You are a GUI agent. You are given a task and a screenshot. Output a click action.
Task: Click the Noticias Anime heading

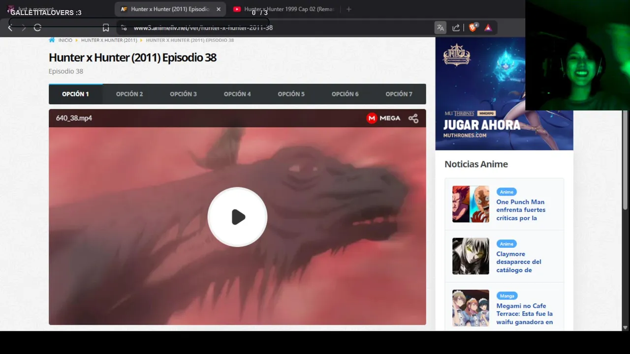coord(476,164)
